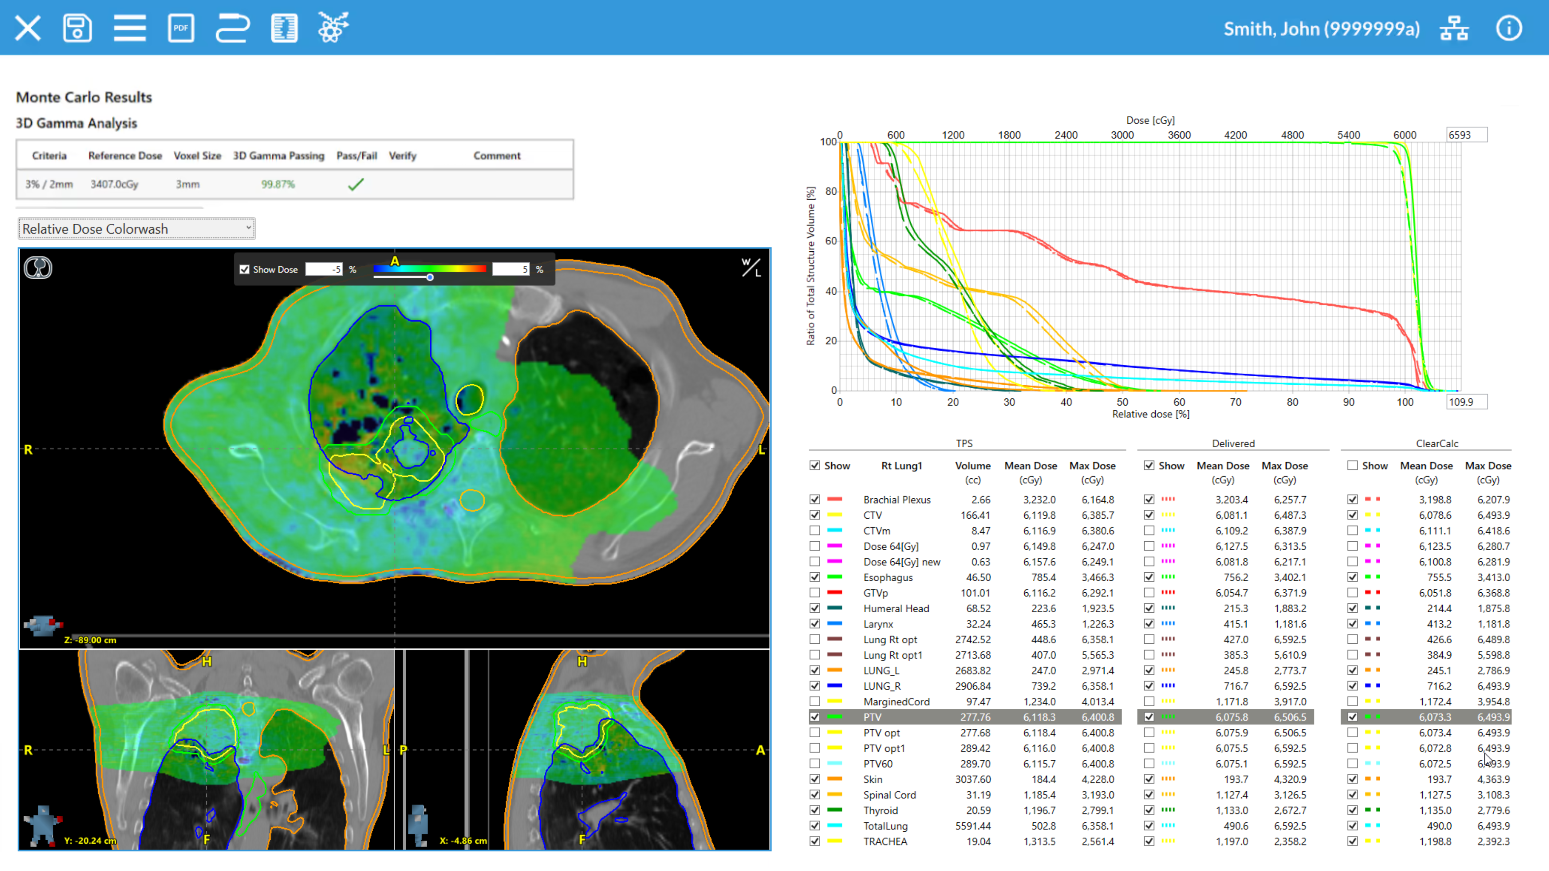Open the info circle icon
1549x871 pixels.
pos(1508,28)
